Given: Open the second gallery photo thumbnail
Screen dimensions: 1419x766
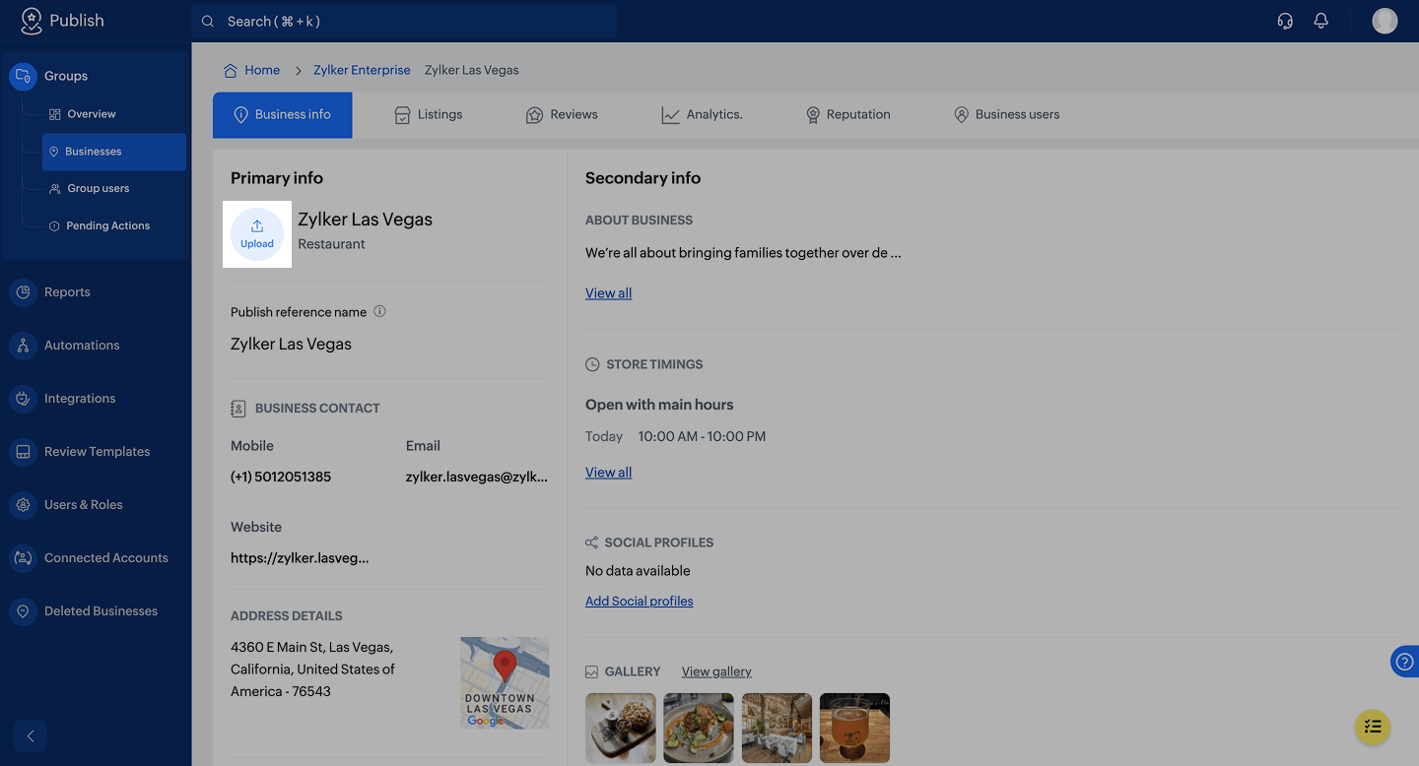Looking at the screenshot, I should pyautogui.click(x=699, y=729).
